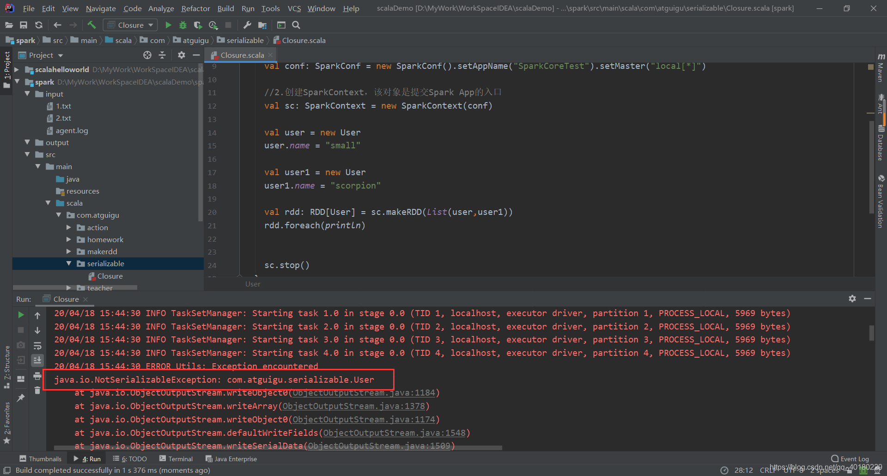Open Run Anything toolbar icon
The width and height of the screenshot is (887, 476).
pyautogui.click(x=281, y=25)
